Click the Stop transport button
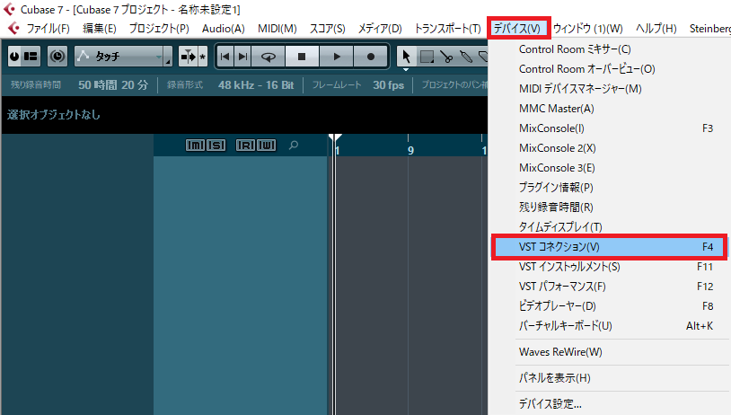731x415 pixels. click(x=302, y=57)
